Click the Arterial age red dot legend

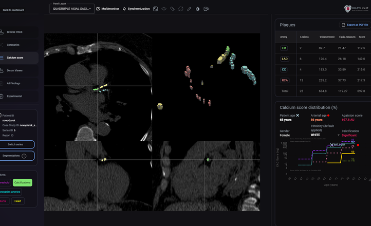[x=328, y=116]
